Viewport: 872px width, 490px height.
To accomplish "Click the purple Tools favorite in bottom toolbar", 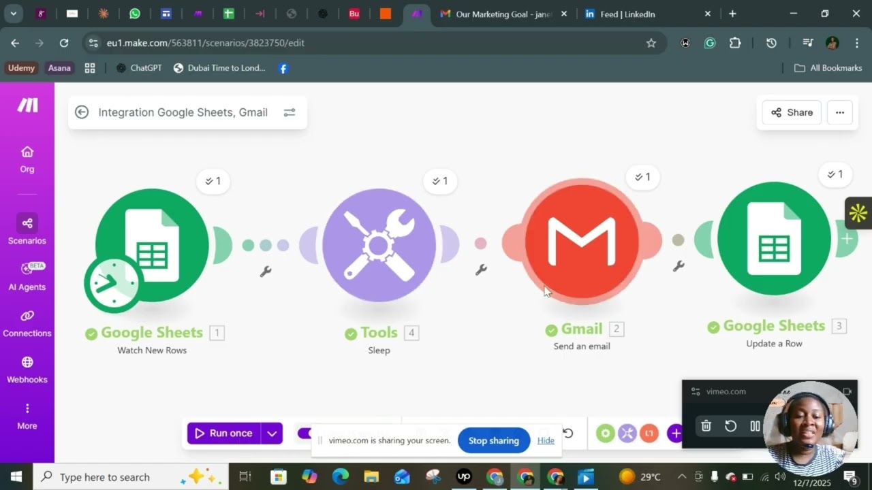I will click(x=627, y=433).
